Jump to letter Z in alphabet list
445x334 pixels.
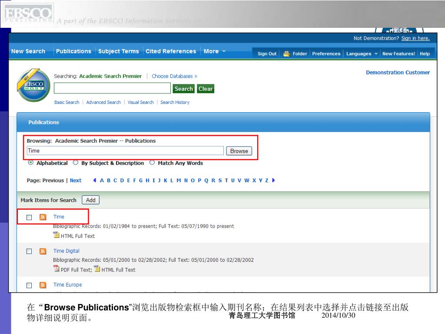coord(266,180)
